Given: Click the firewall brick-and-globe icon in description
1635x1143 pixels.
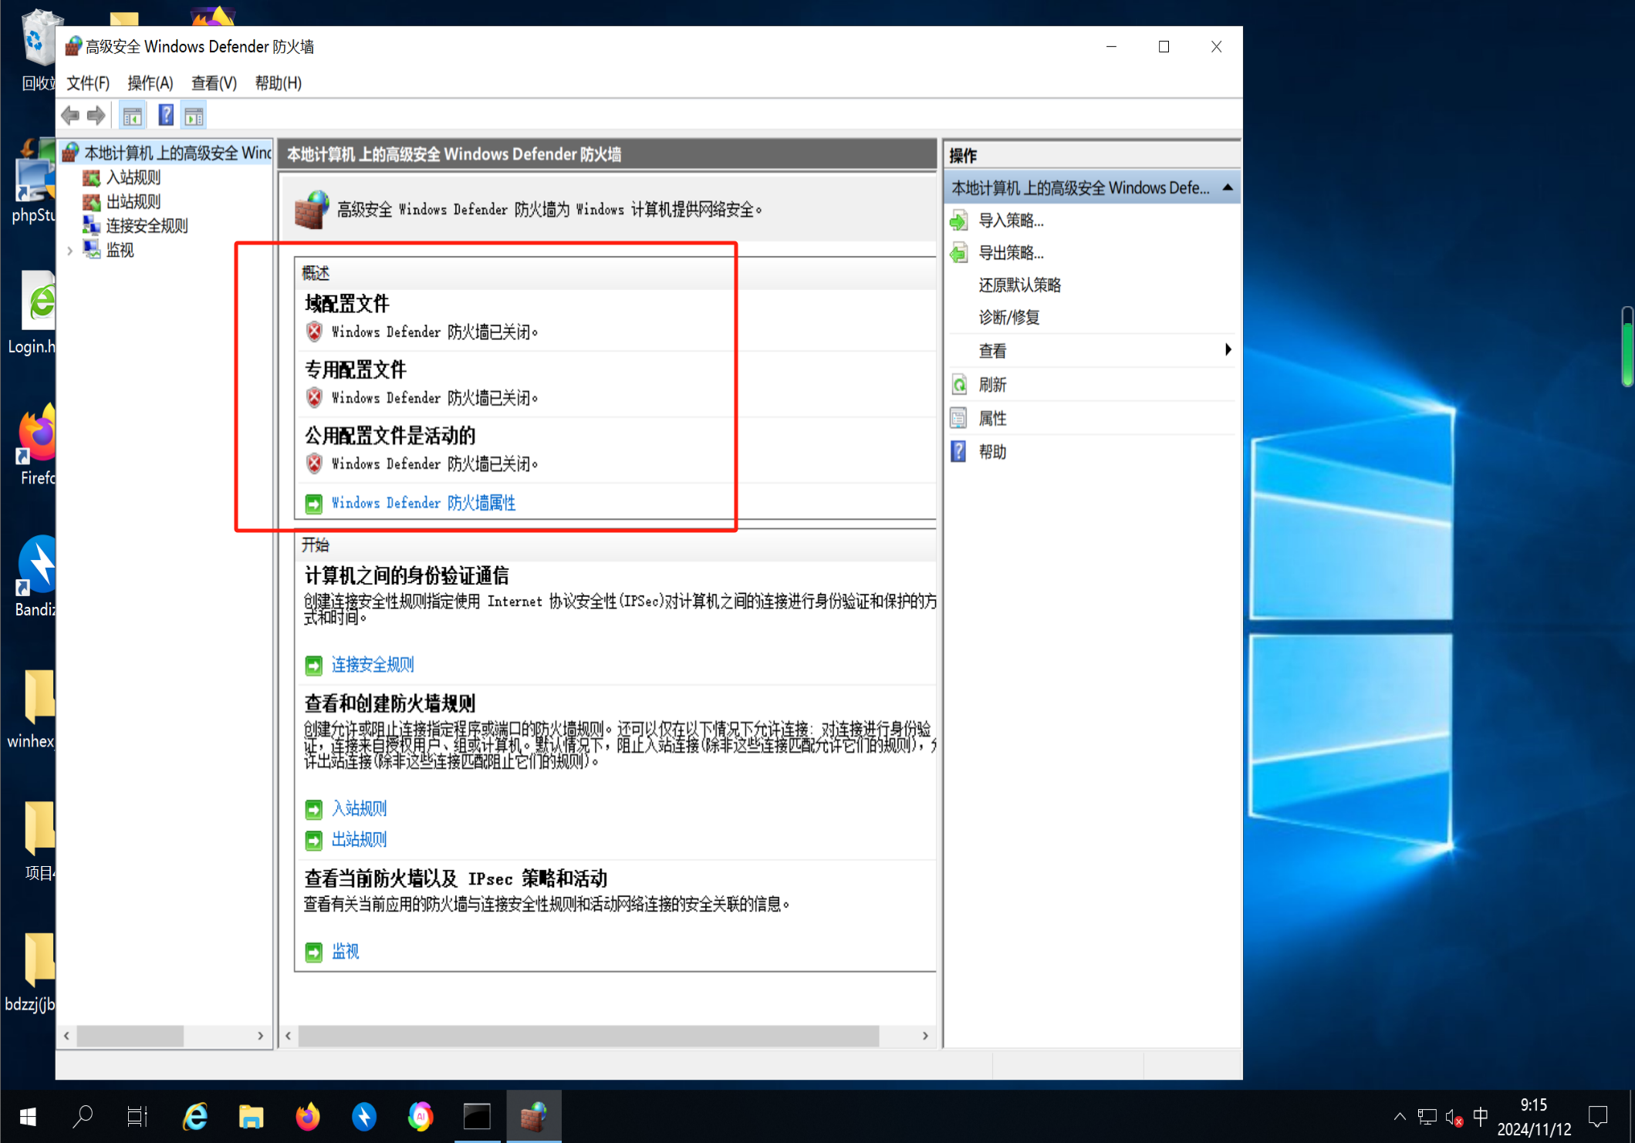Looking at the screenshot, I should 312,210.
